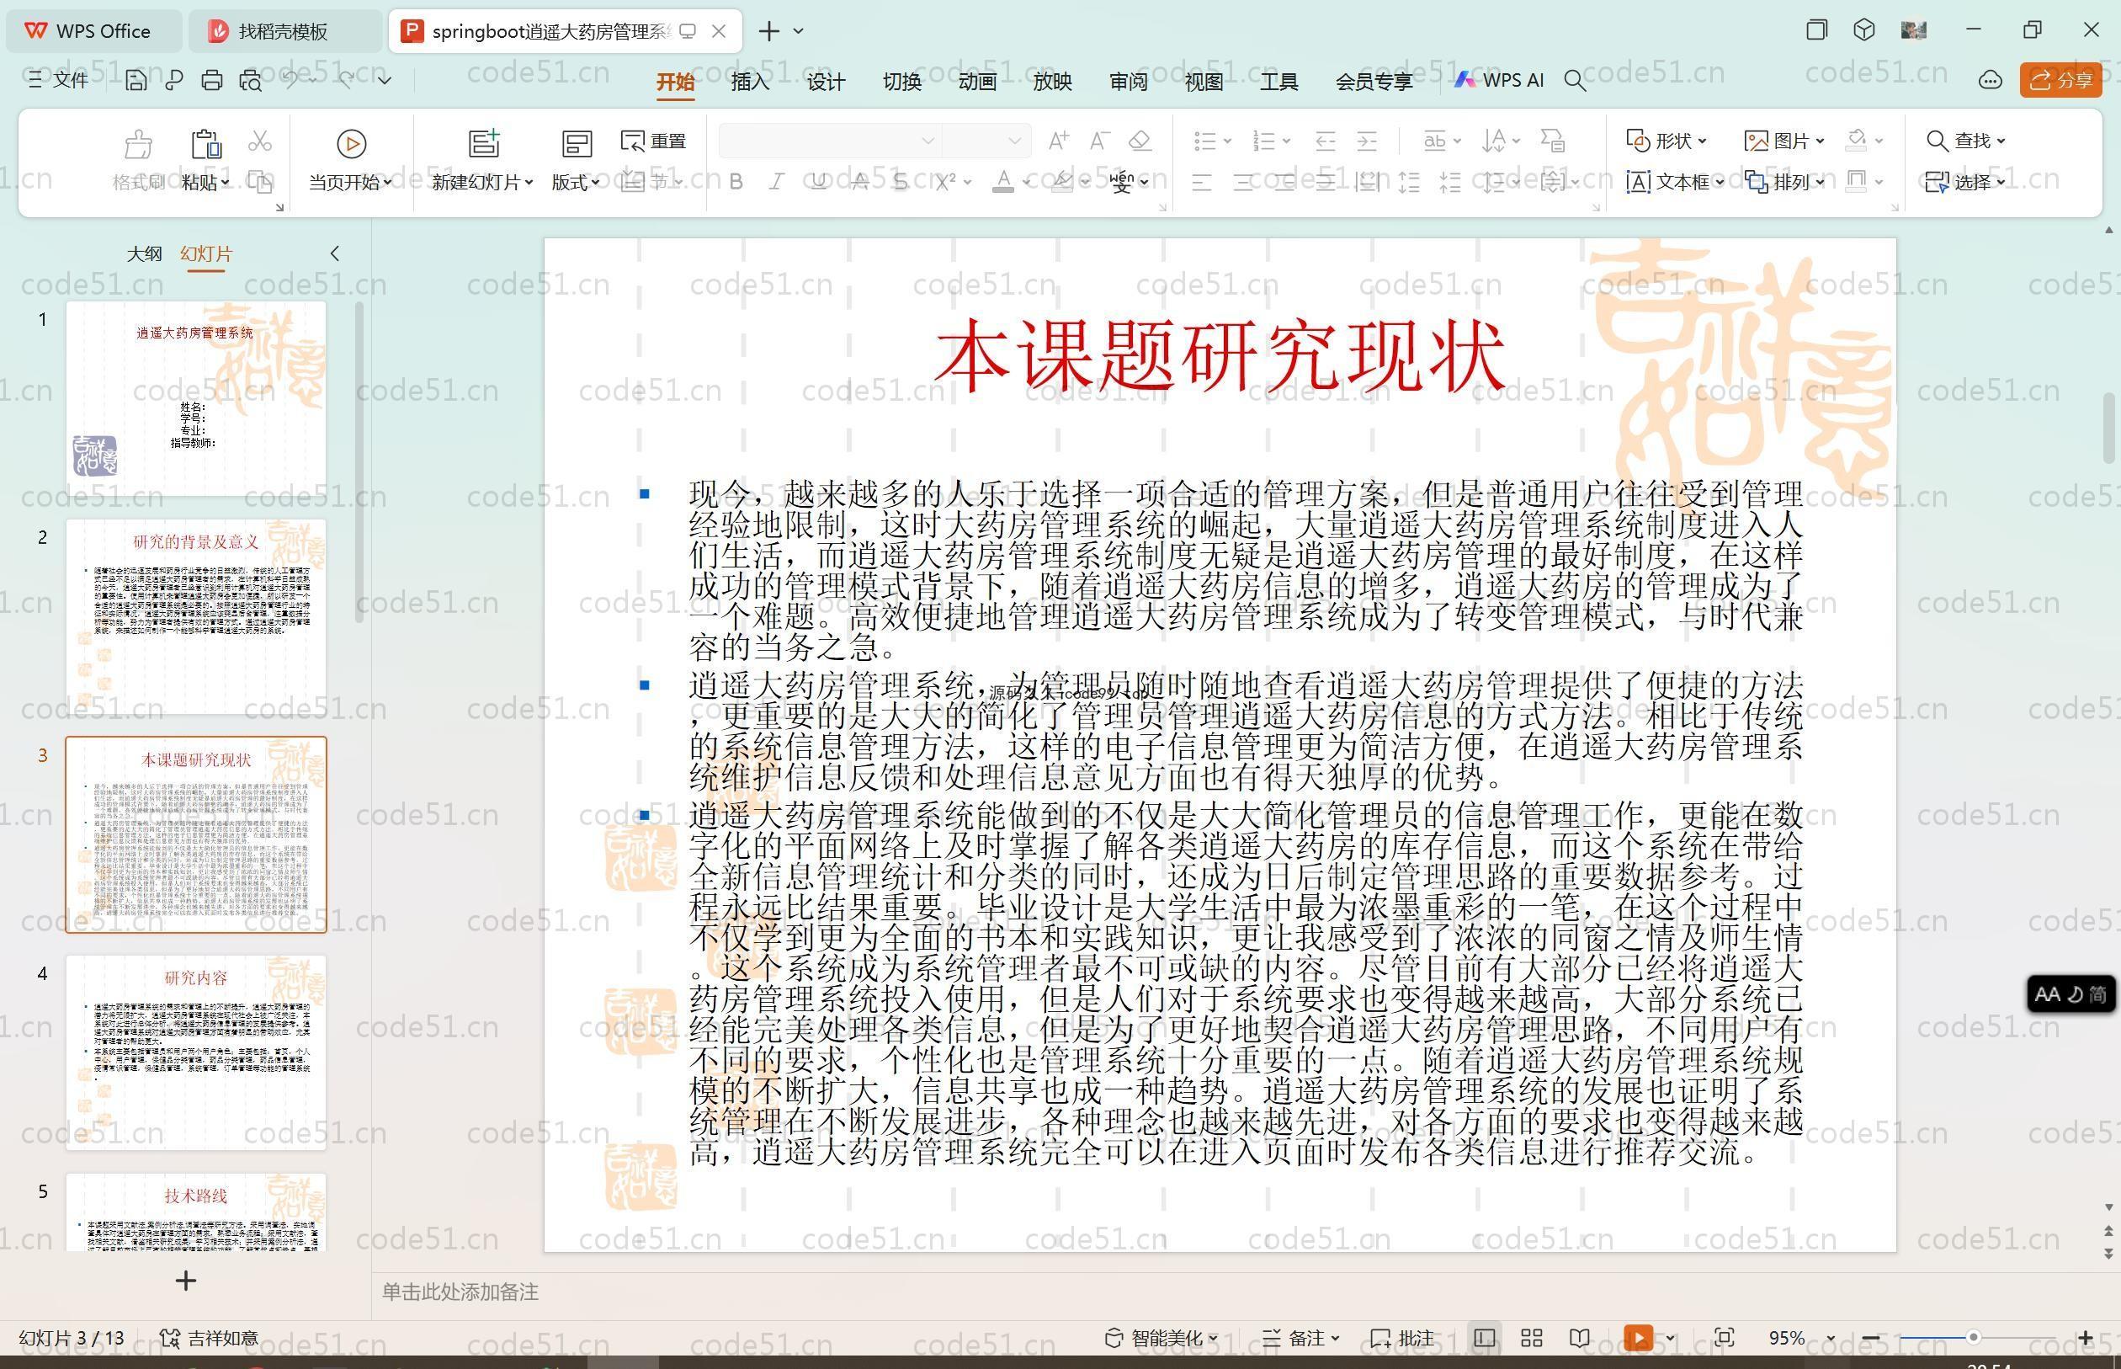Image resolution: width=2121 pixels, height=1369 pixels.
Task: Click the Format Painter brush icon
Action: 138,143
